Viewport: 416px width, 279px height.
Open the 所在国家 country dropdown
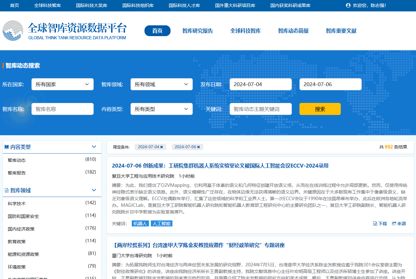point(63,84)
